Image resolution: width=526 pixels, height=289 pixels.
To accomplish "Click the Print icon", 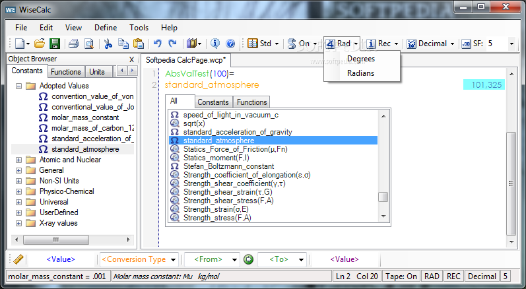I will [x=74, y=44].
